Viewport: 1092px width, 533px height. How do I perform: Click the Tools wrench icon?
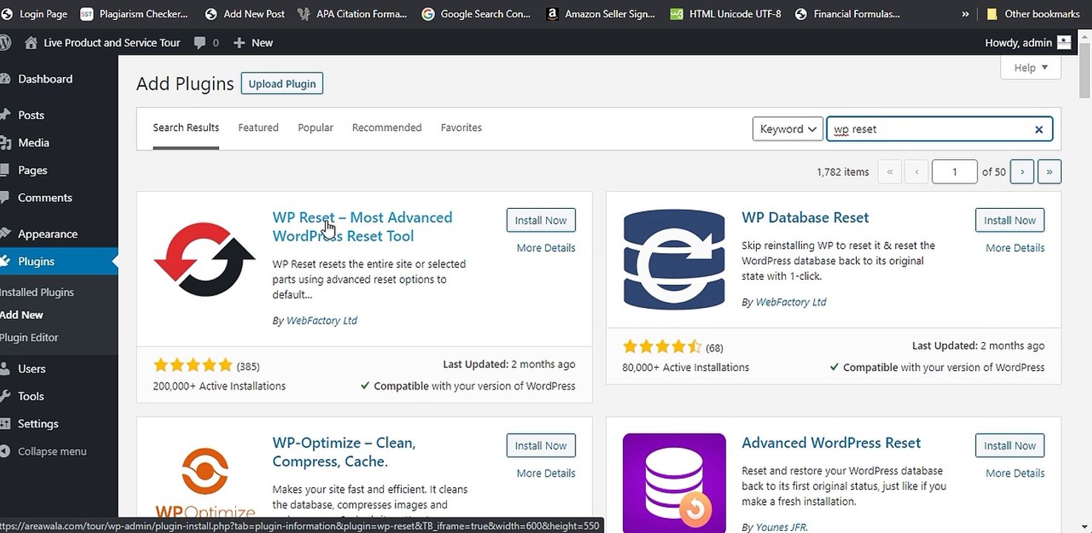[5, 395]
